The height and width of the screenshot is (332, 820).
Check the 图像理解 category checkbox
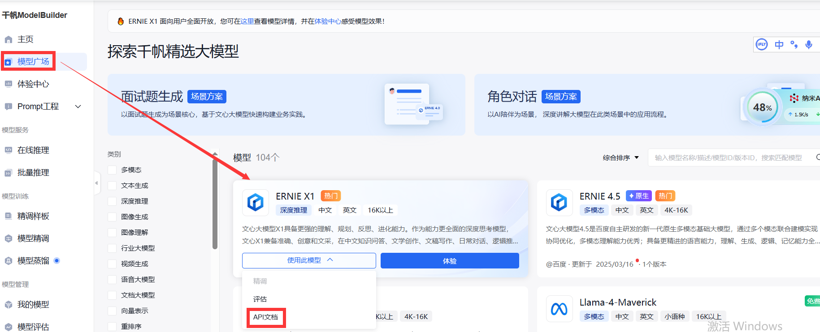(x=112, y=232)
